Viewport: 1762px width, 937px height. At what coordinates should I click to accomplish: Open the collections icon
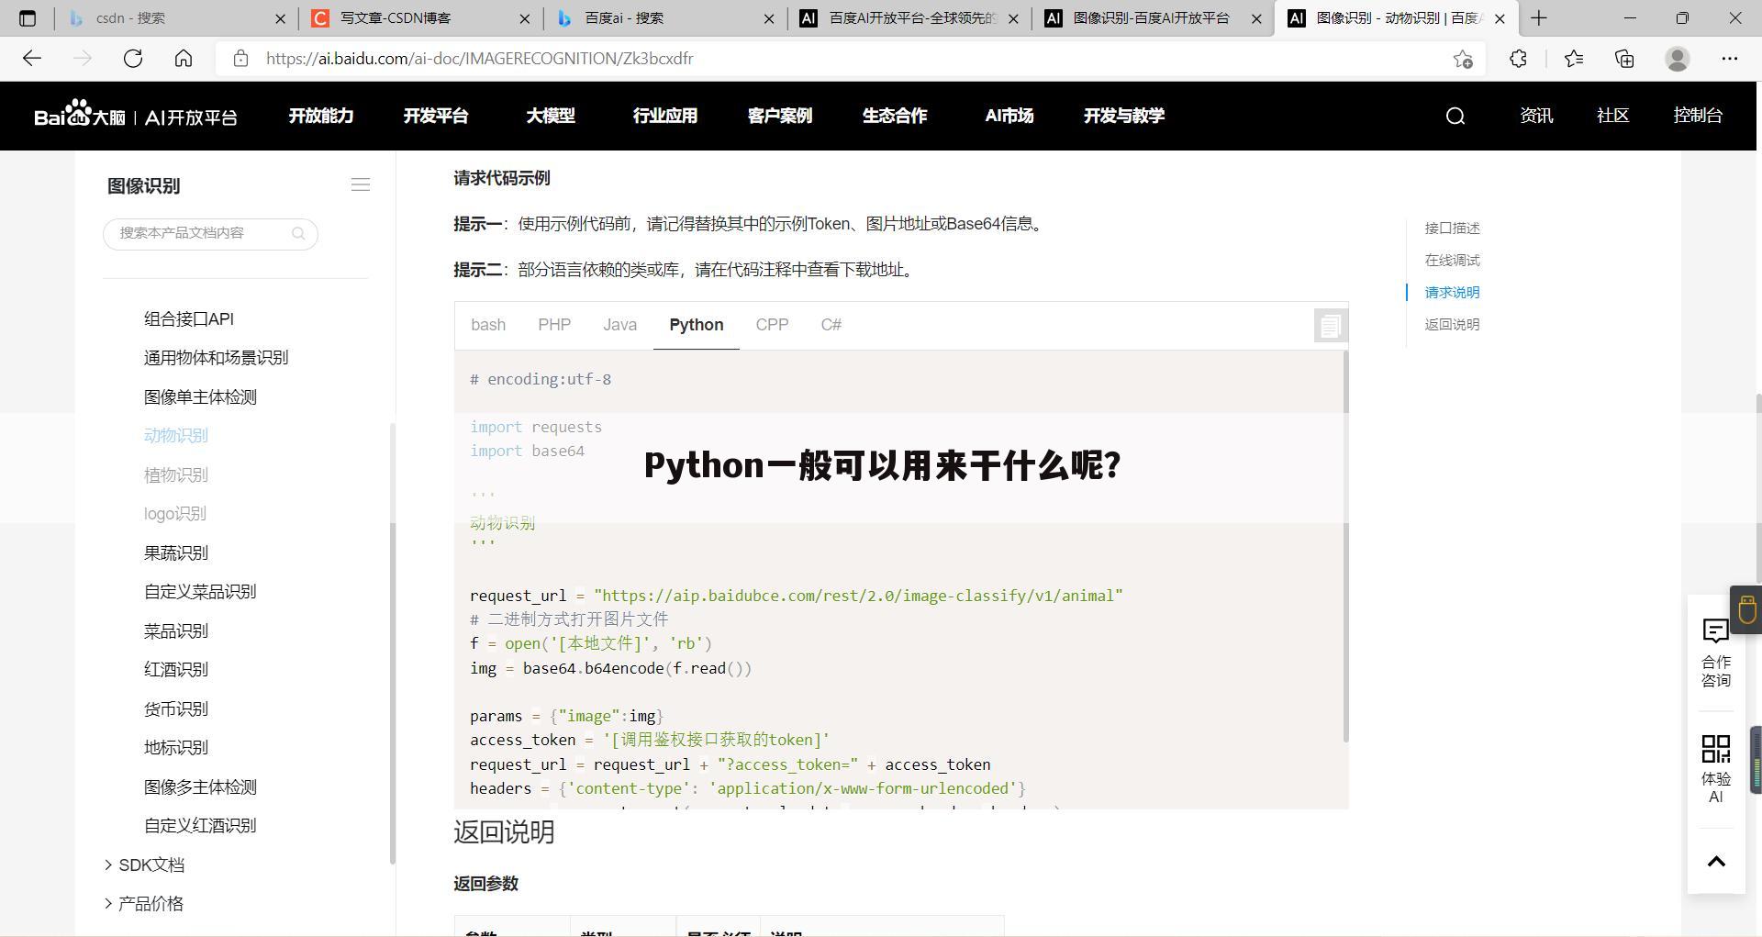click(x=1624, y=59)
